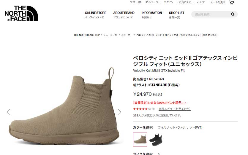Viewport: 248px width, 155px height.
Task: Show next product image arrow
Action: click(119, 112)
